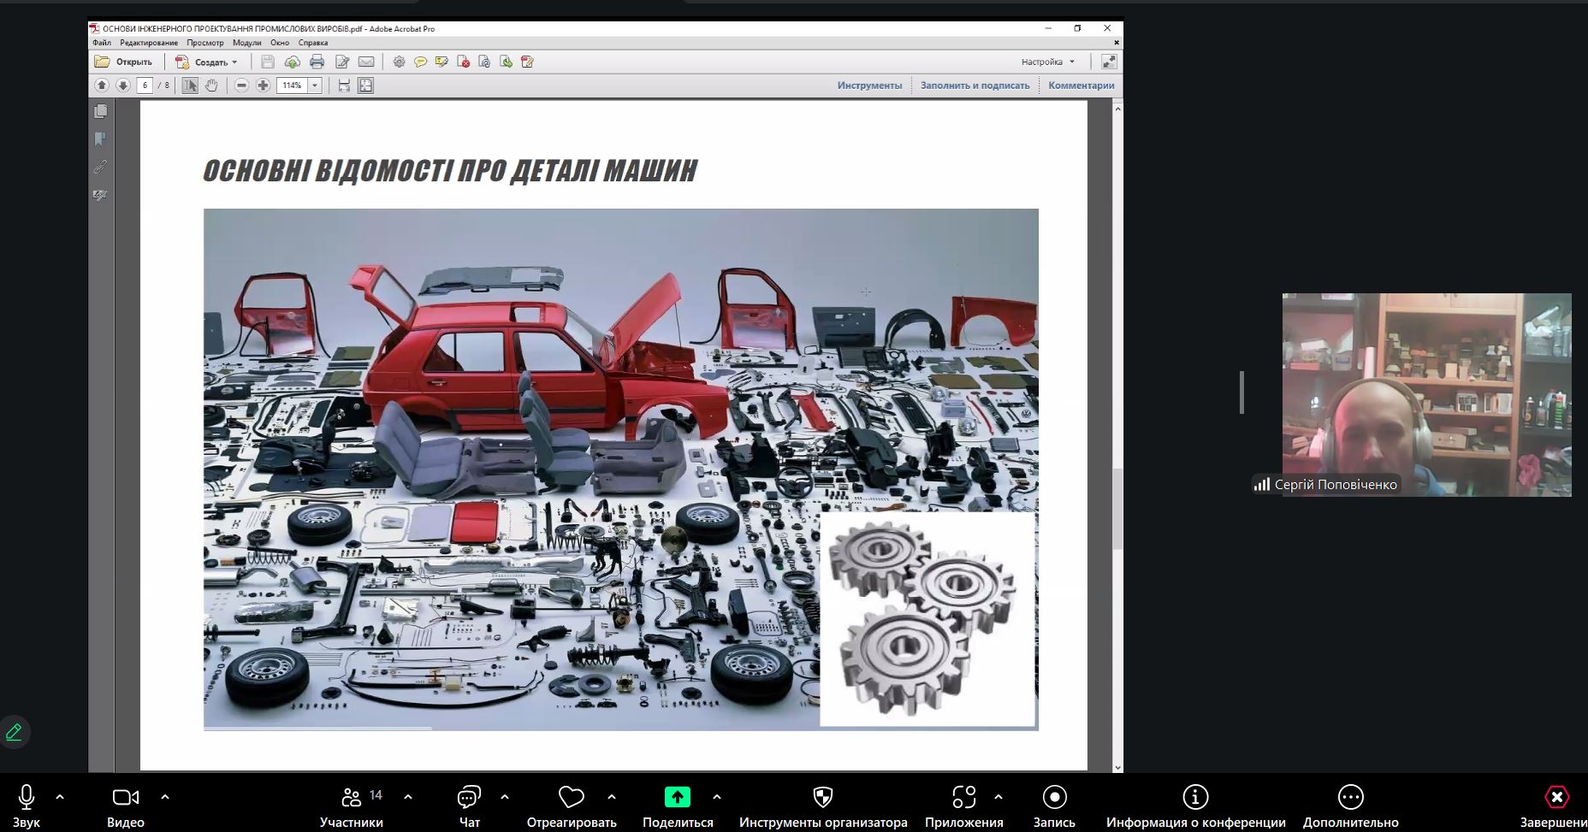Image resolution: width=1588 pixels, height=832 pixels.
Task: Click the Поделиться share screen button
Action: [677, 805]
